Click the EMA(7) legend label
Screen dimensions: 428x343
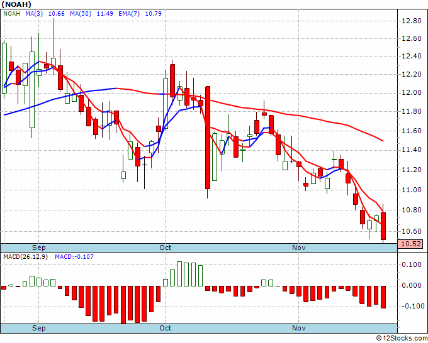(x=129, y=14)
